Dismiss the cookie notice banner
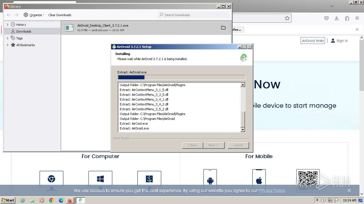The width and height of the screenshot is (364, 204). click(349, 190)
